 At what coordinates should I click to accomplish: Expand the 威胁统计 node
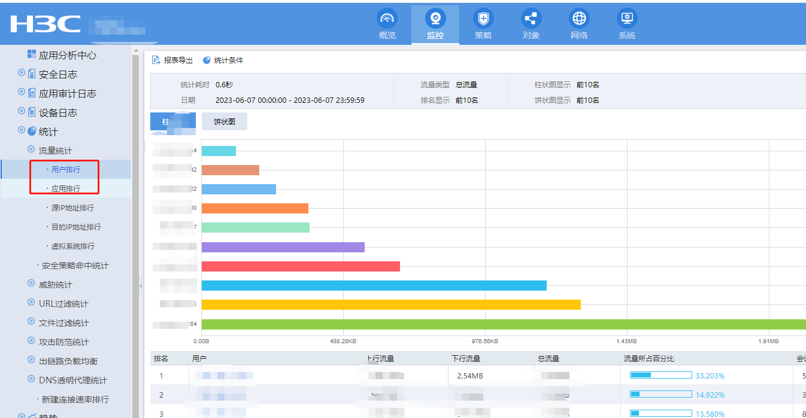click(31, 283)
